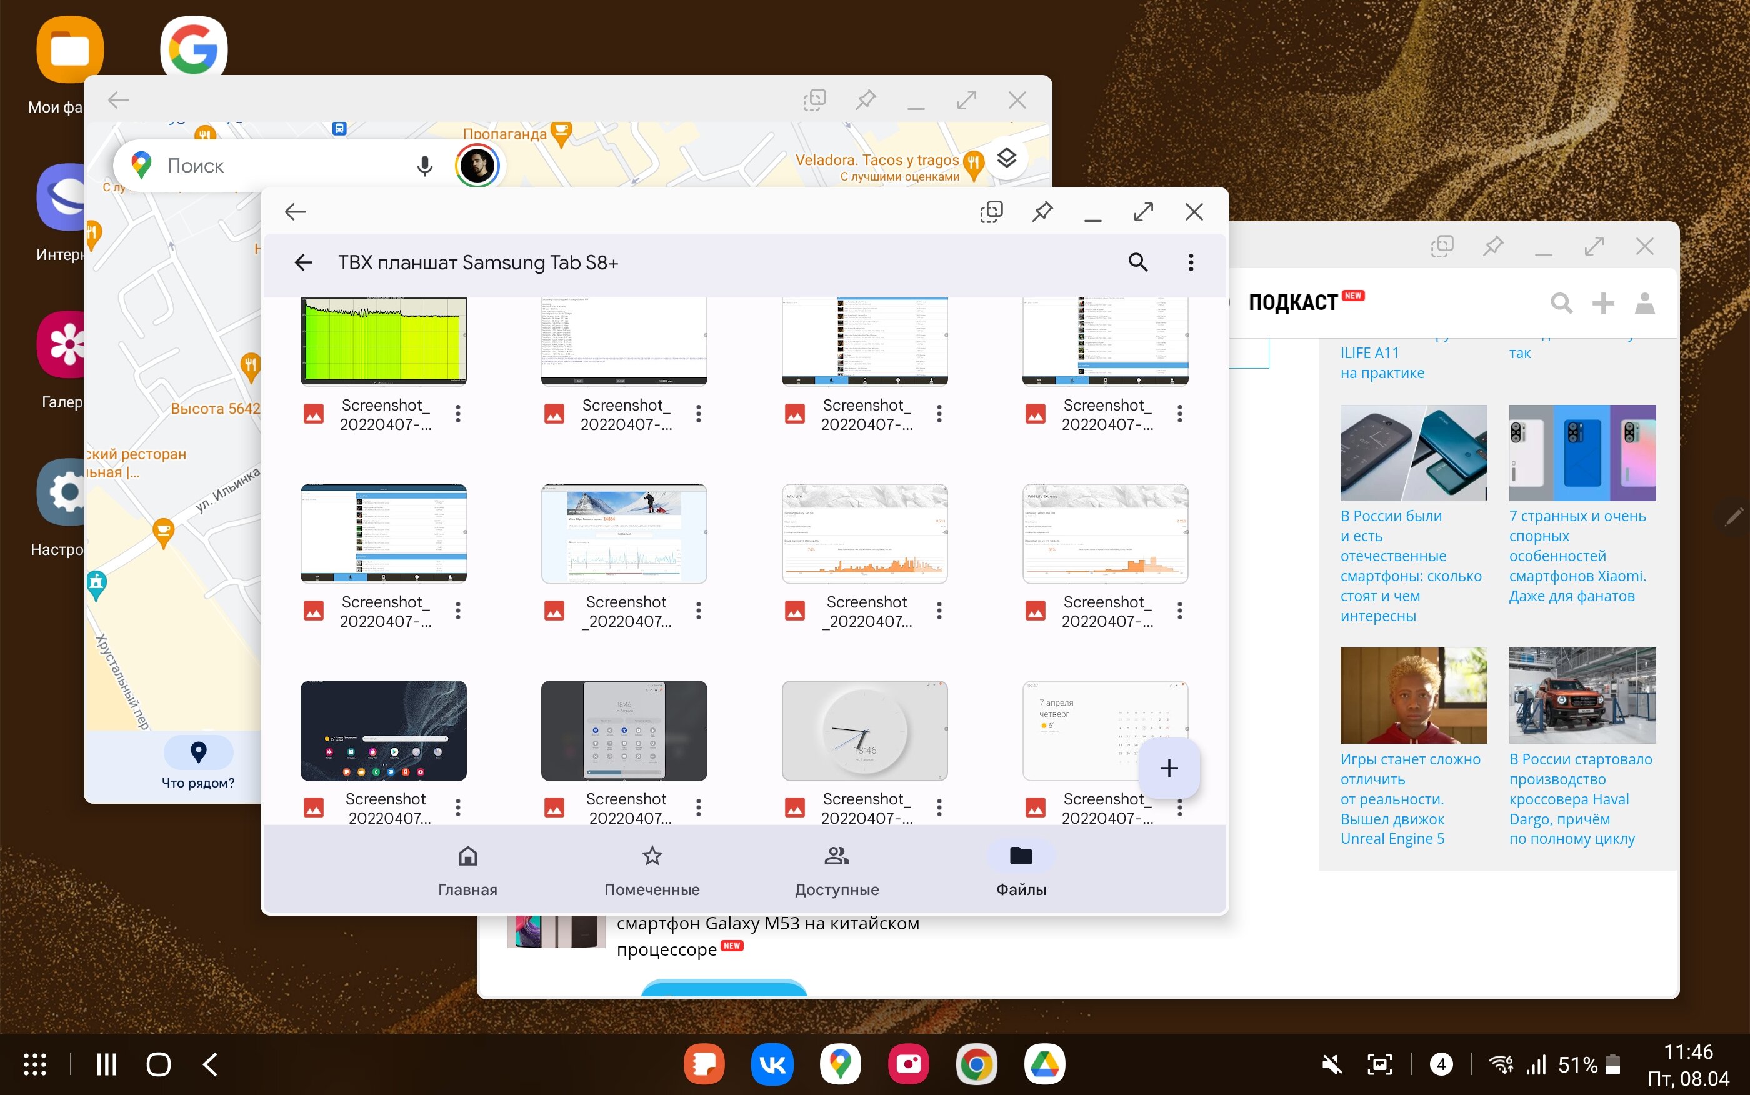Open the notifications badge showing 4
Screen dimensions: 1750x1095
(x=1441, y=1064)
